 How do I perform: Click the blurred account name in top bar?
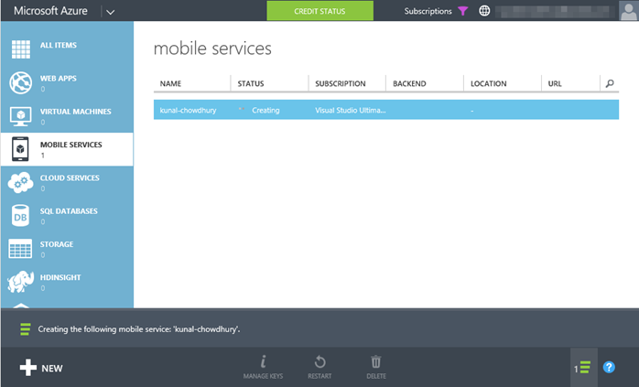pos(554,11)
